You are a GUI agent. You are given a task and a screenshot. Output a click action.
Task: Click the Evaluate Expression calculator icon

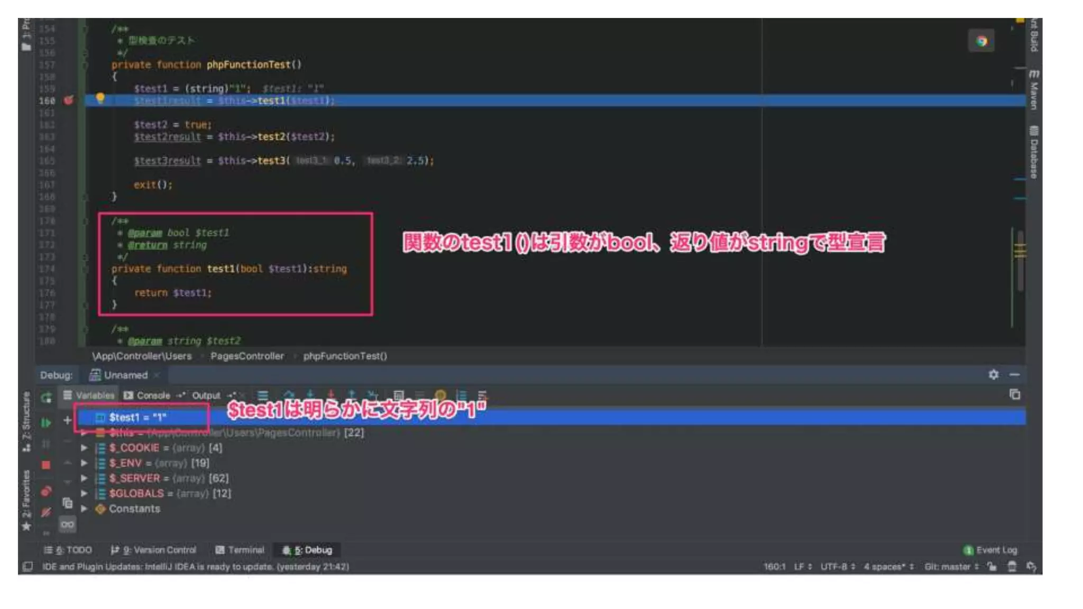(x=398, y=395)
